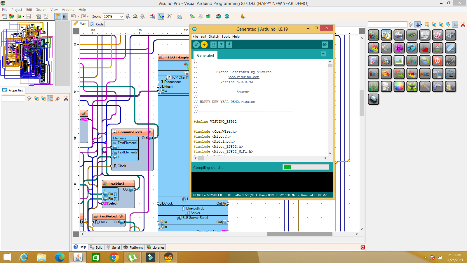Viewport: 467px width, 263px height.
Task: Toggle the numeric component view in the palette
Action: coord(455,25)
